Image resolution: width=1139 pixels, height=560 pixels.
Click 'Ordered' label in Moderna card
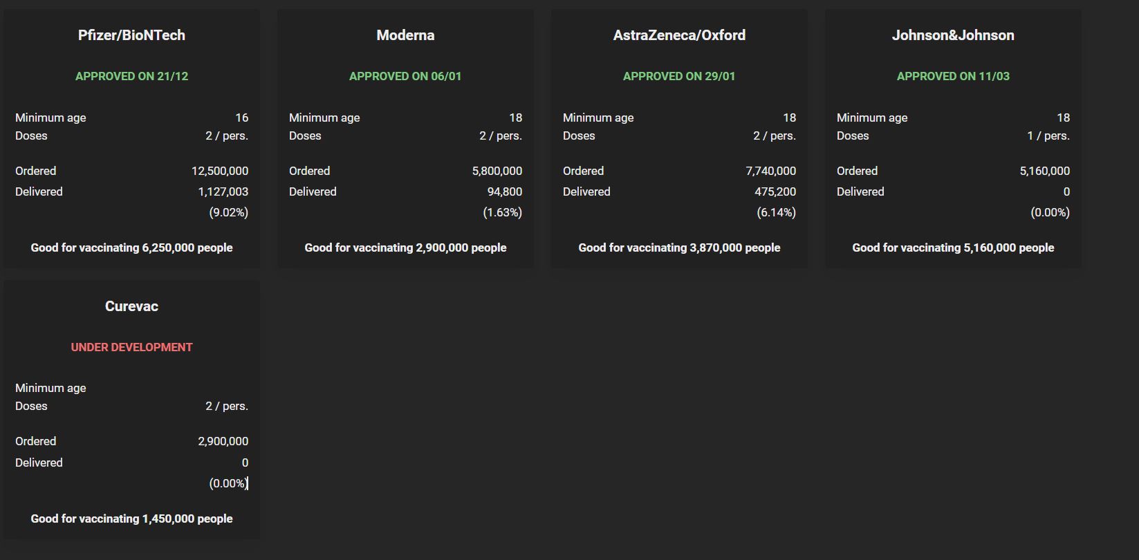[x=310, y=171]
